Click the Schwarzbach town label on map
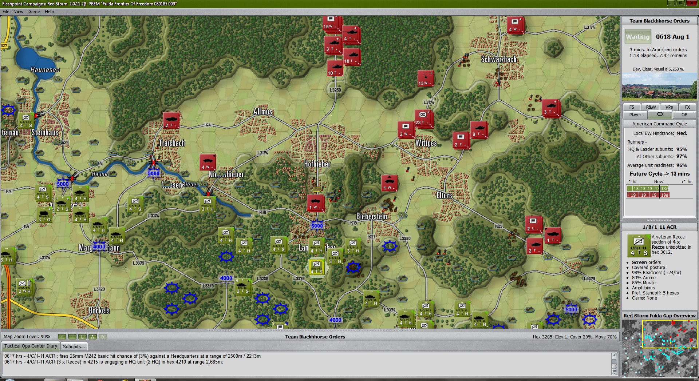Image resolution: width=699 pixels, height=381 pixels. pos(499,59)
